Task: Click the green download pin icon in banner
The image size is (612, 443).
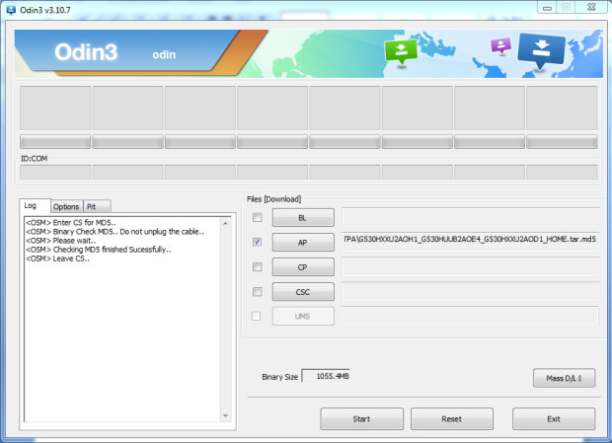Action: [401, 51]
